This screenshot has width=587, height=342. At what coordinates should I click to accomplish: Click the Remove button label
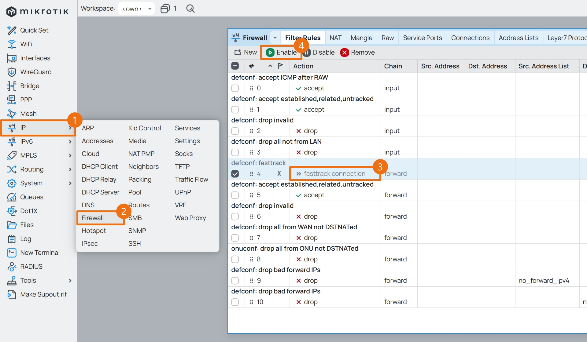pyautogui.click(x=363, y=53)
